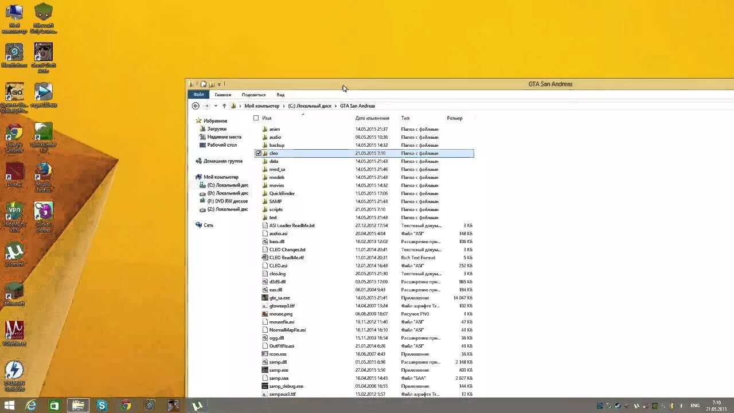
Task: Sort by the Размер column header
Action: pos(455,118)
